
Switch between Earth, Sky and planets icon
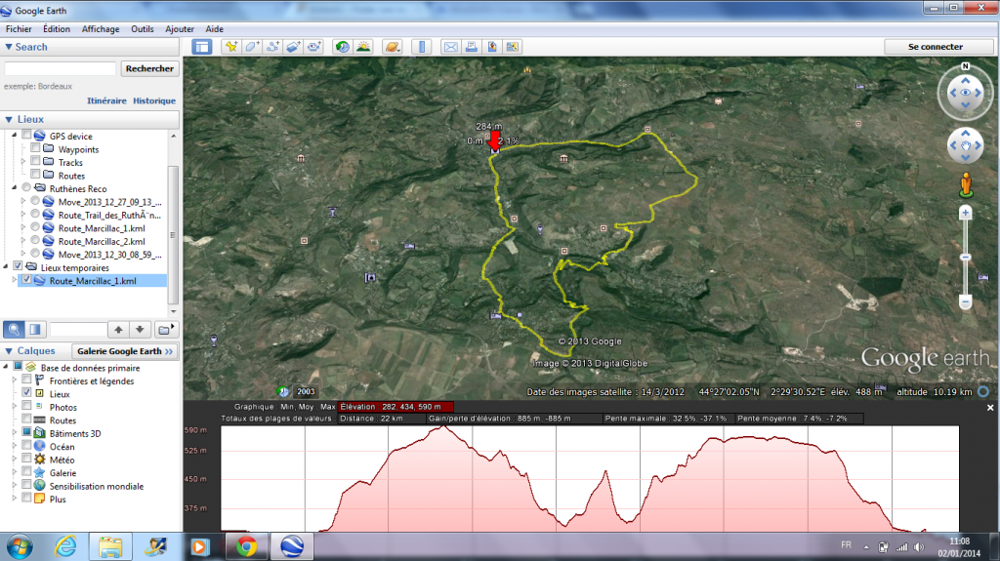(x=393, y=47)
